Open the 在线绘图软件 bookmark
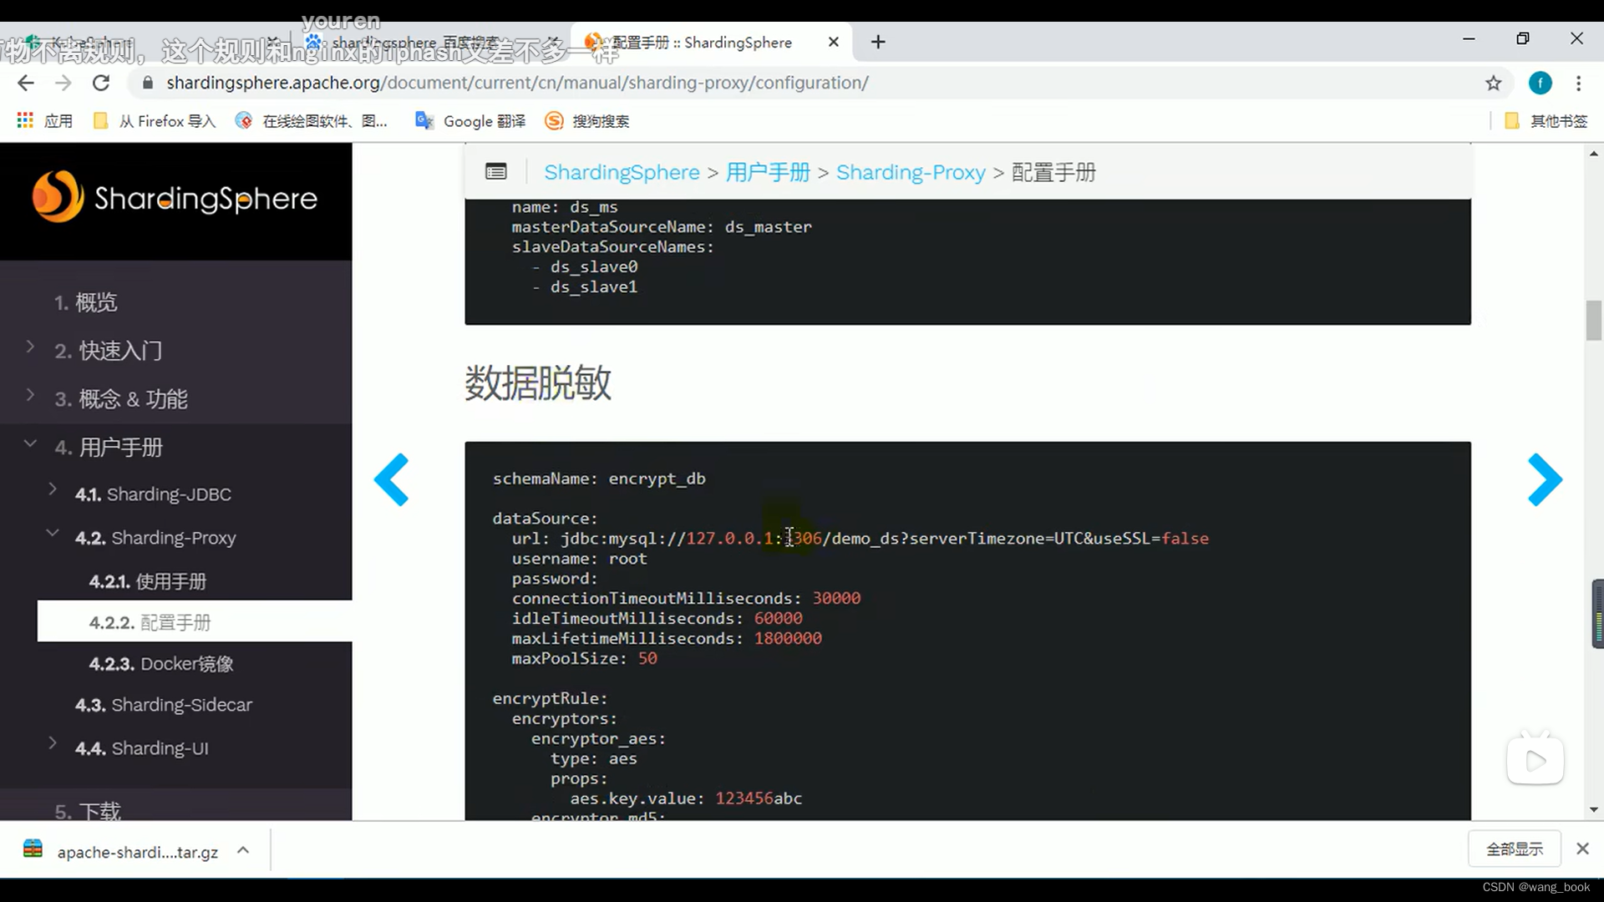The height and width of the screenshot is (902, 1604). [x=312, y=121]
